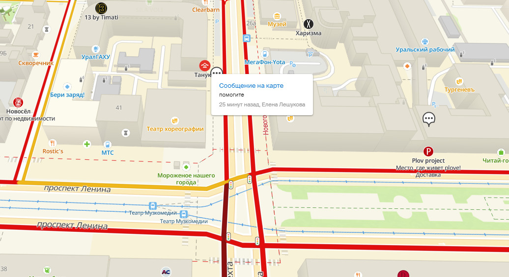Click the УралГАХУ place label

point(95,57)
